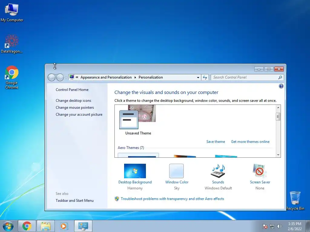The image size is (310, 232).
Task: Minimize the Personalization window
Action: (x=259, y=69)
